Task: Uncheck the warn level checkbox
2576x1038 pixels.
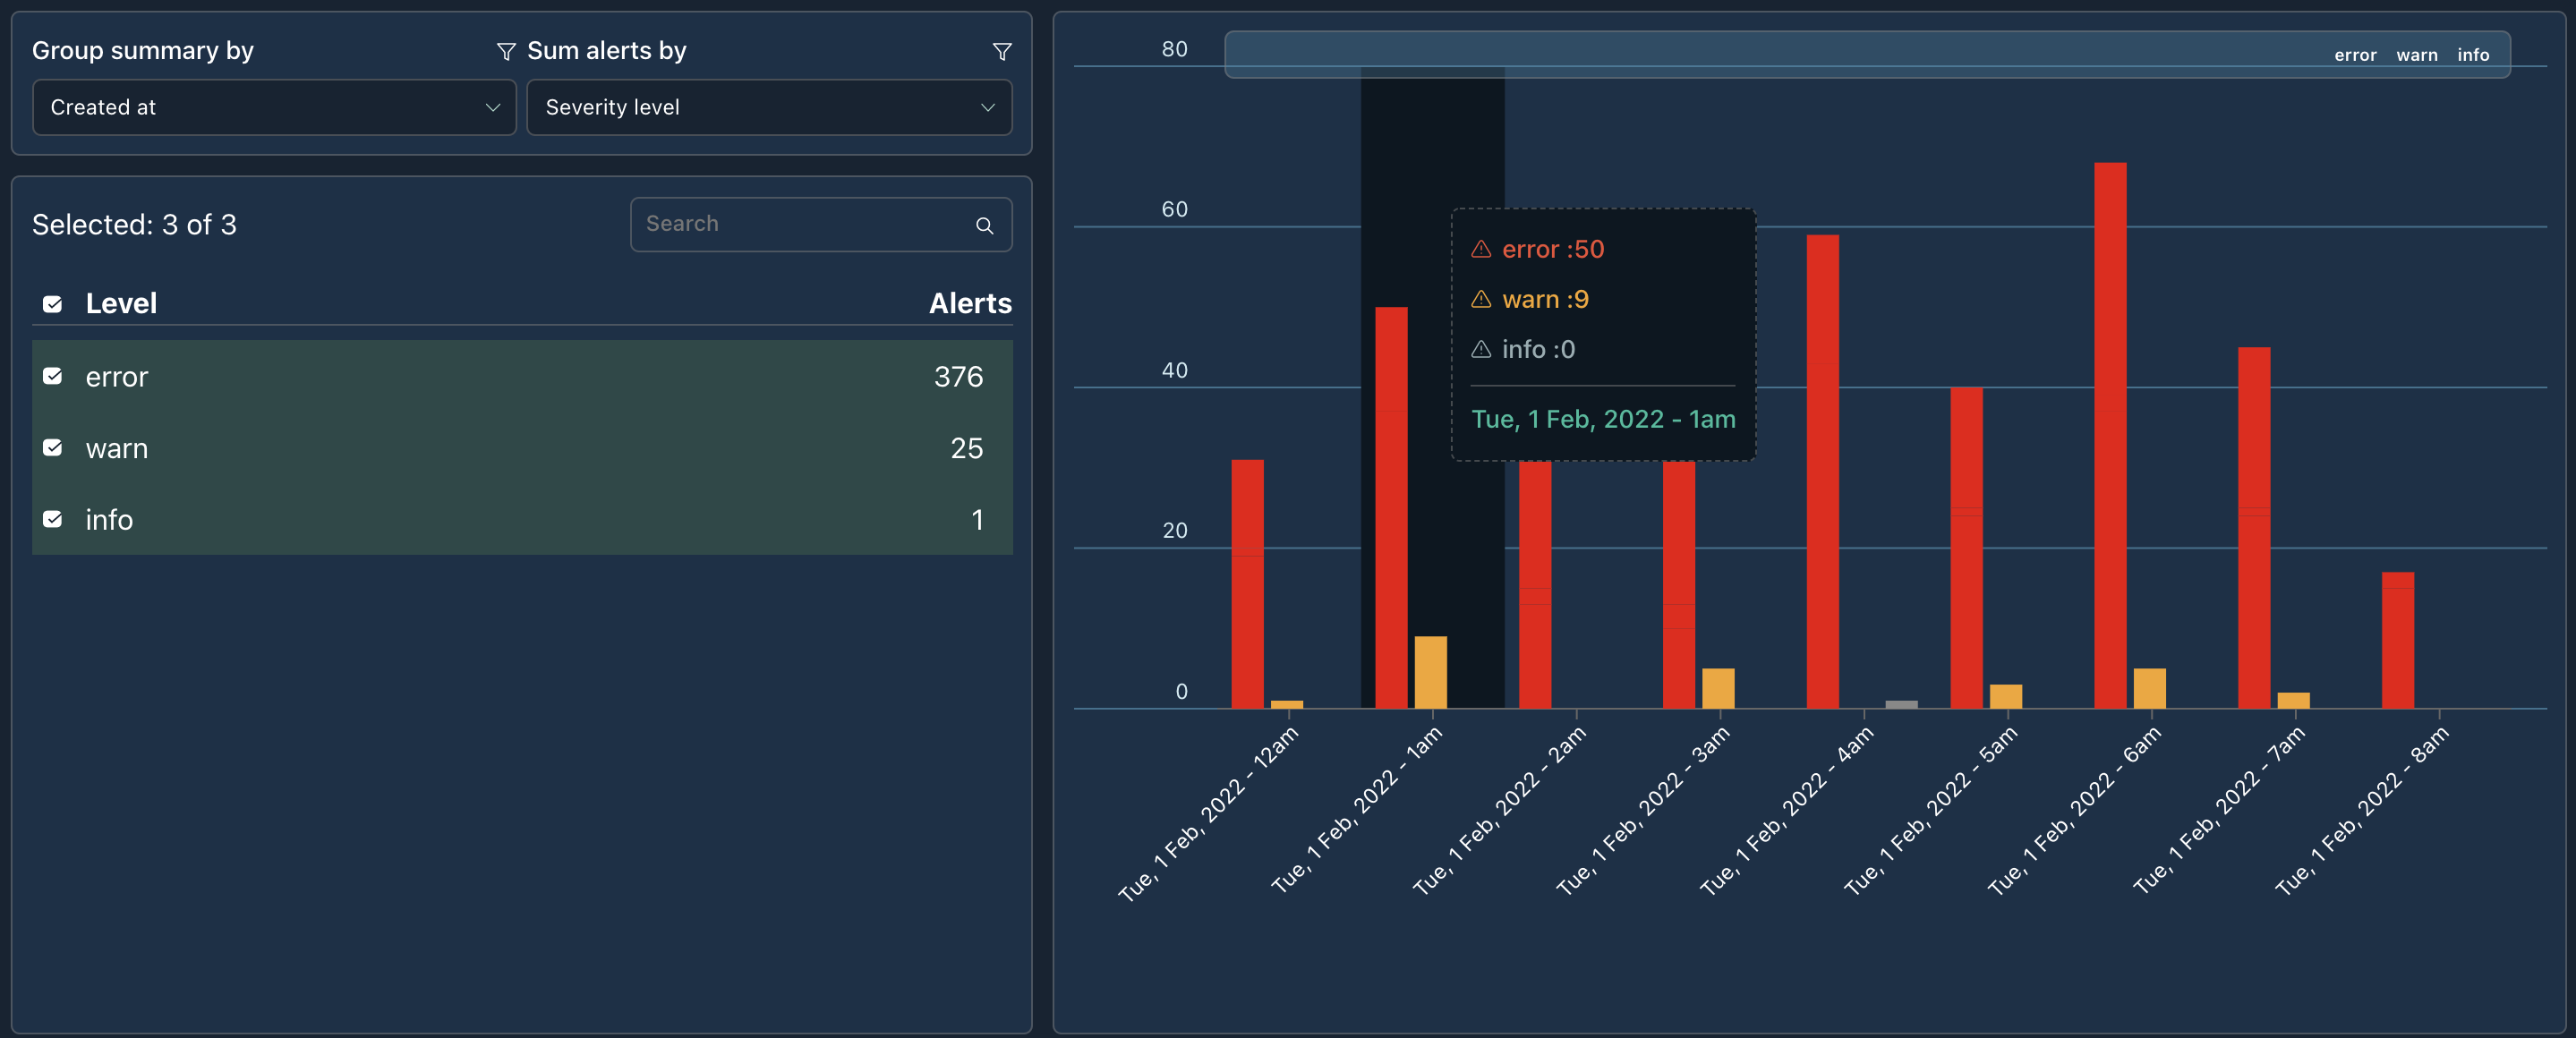Action: (x=53, y=448)
